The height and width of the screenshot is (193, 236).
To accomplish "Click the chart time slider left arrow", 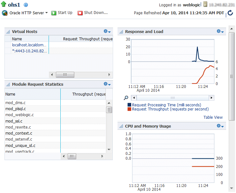I will click(134, 98).
